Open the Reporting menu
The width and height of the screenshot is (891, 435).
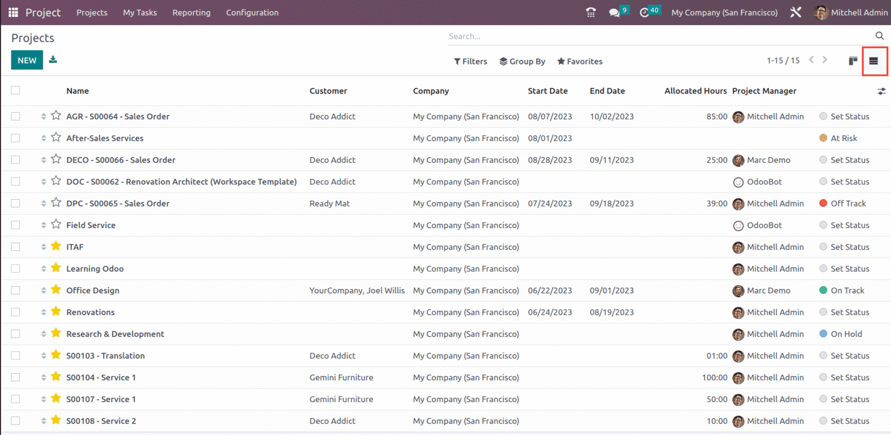coord(192,13)
